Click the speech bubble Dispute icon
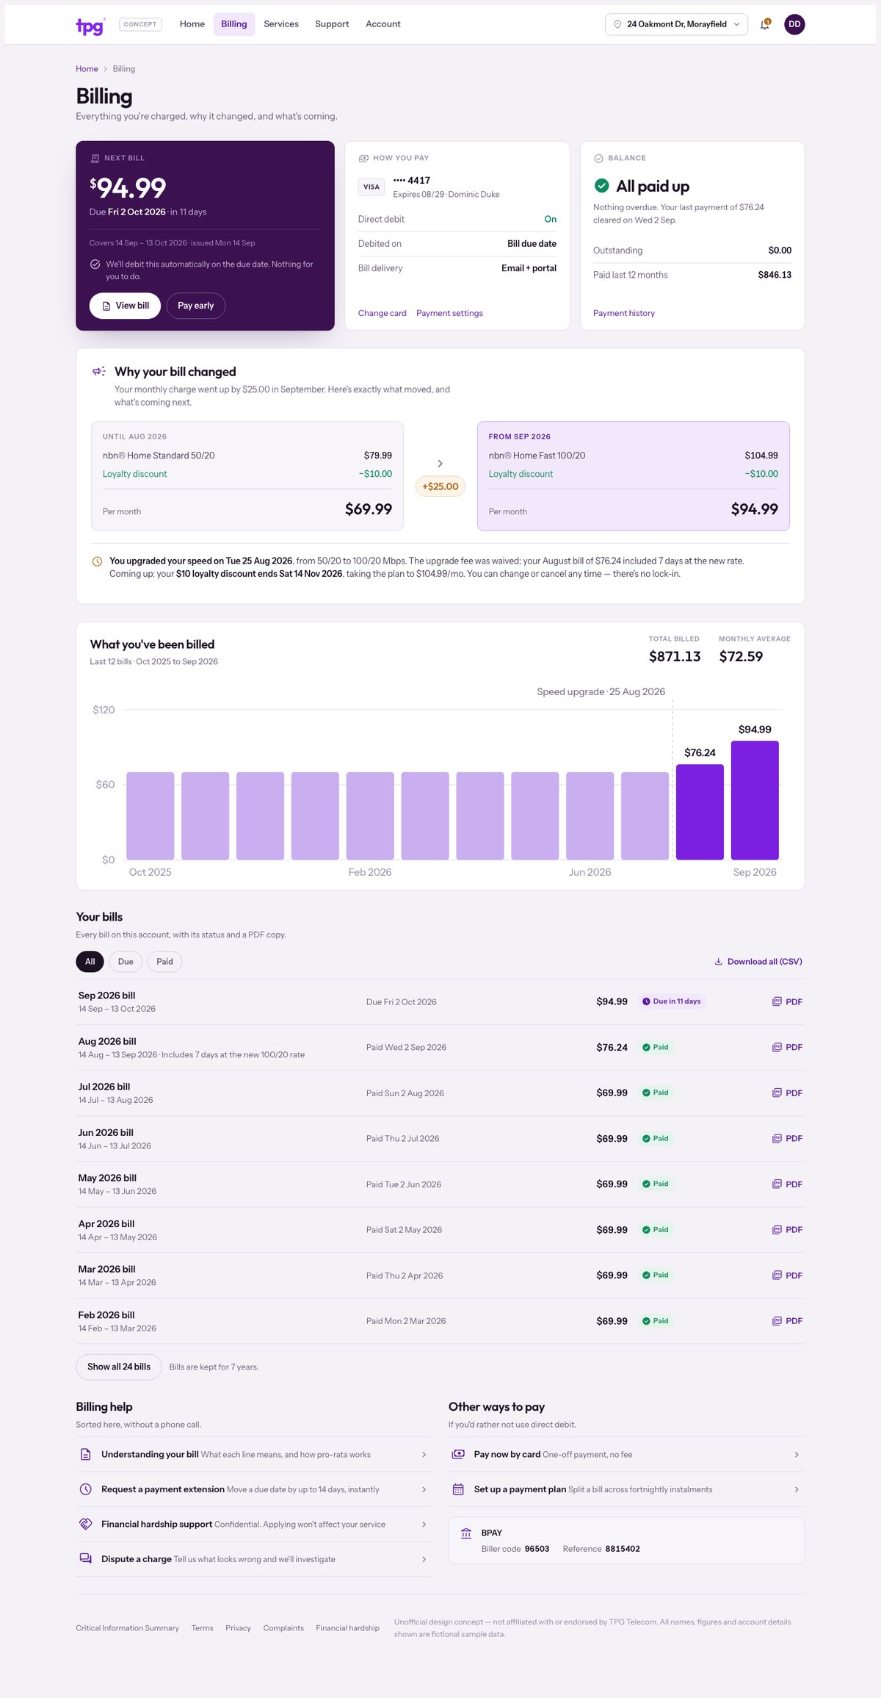This screenshot has height=1698, width=881. [x=86, y=1558]
